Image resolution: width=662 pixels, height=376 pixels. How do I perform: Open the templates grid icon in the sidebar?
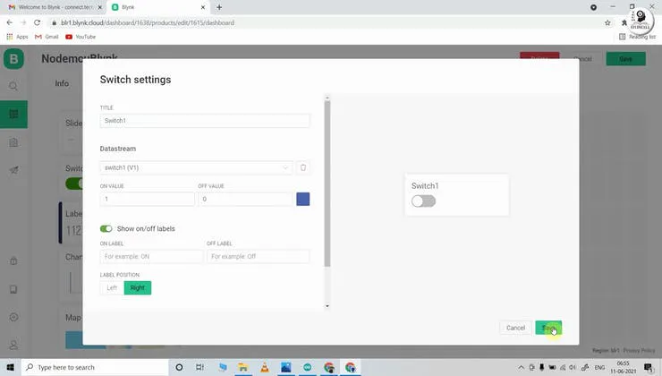point(13,114)
